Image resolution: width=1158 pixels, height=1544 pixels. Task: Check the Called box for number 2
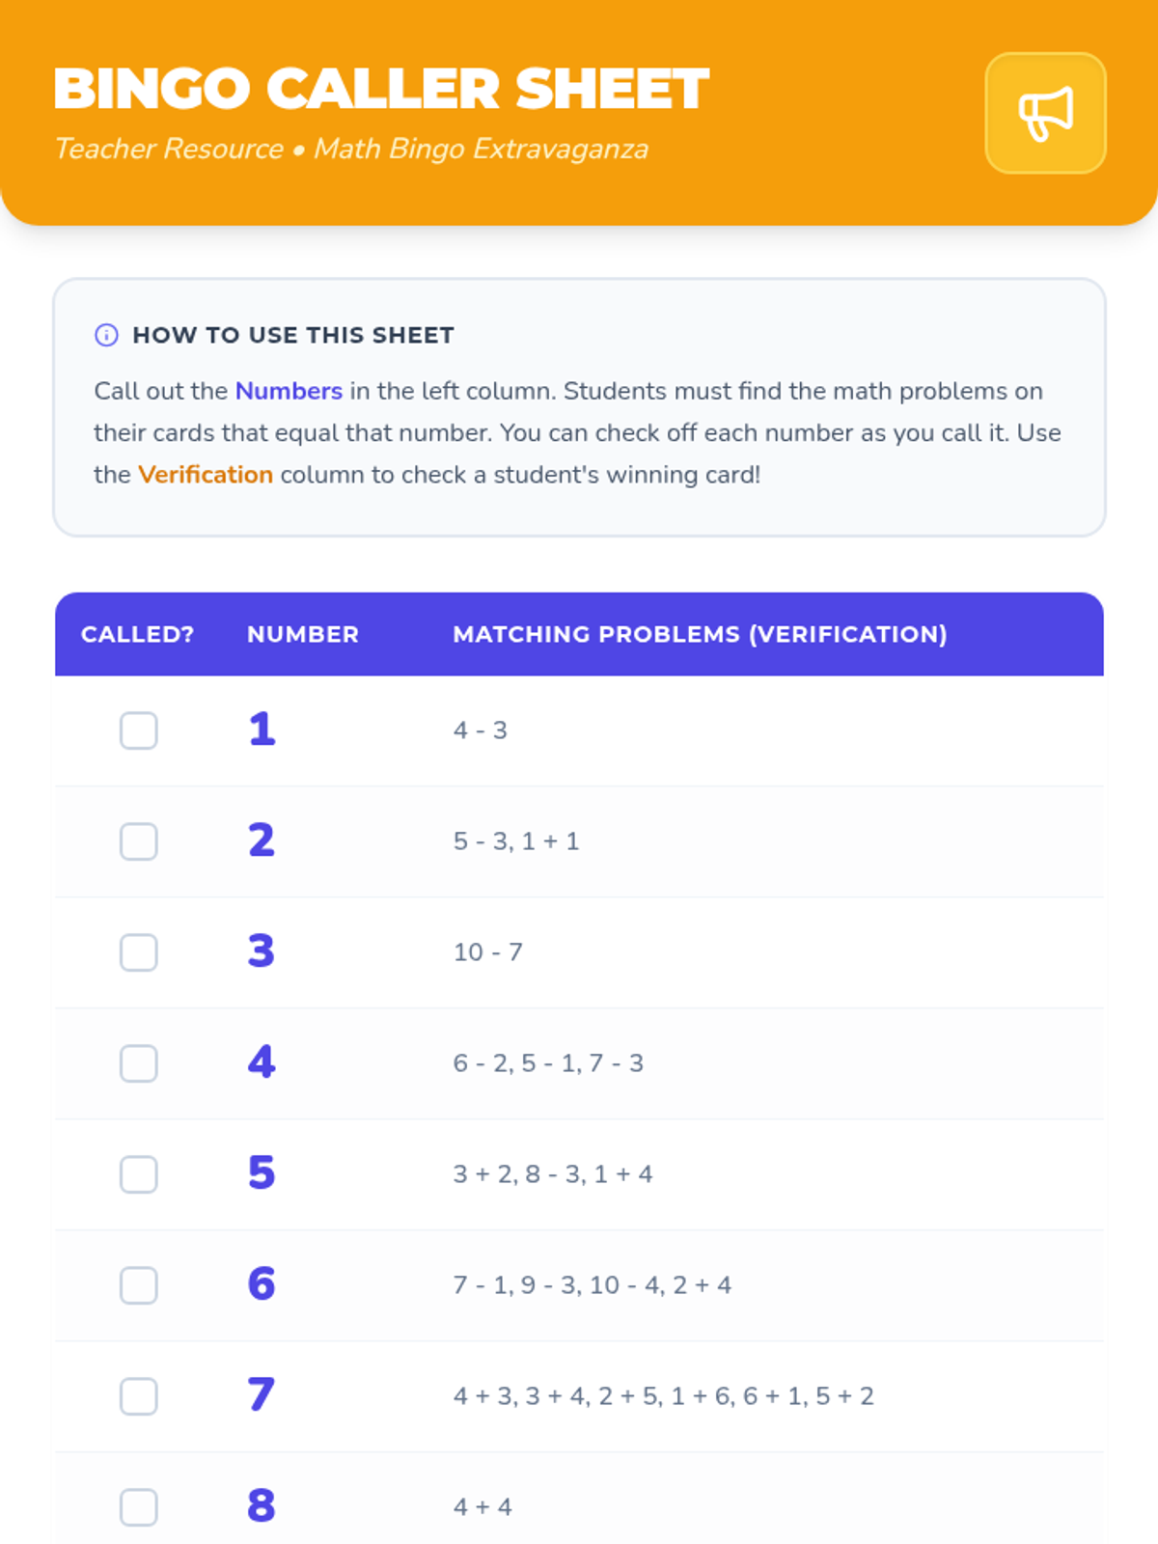pos(139,841)
